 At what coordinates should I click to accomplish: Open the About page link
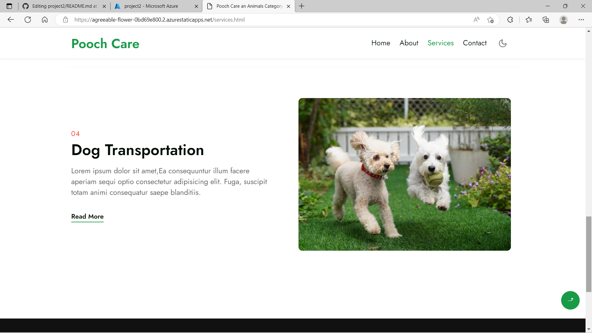click(409, 43)
